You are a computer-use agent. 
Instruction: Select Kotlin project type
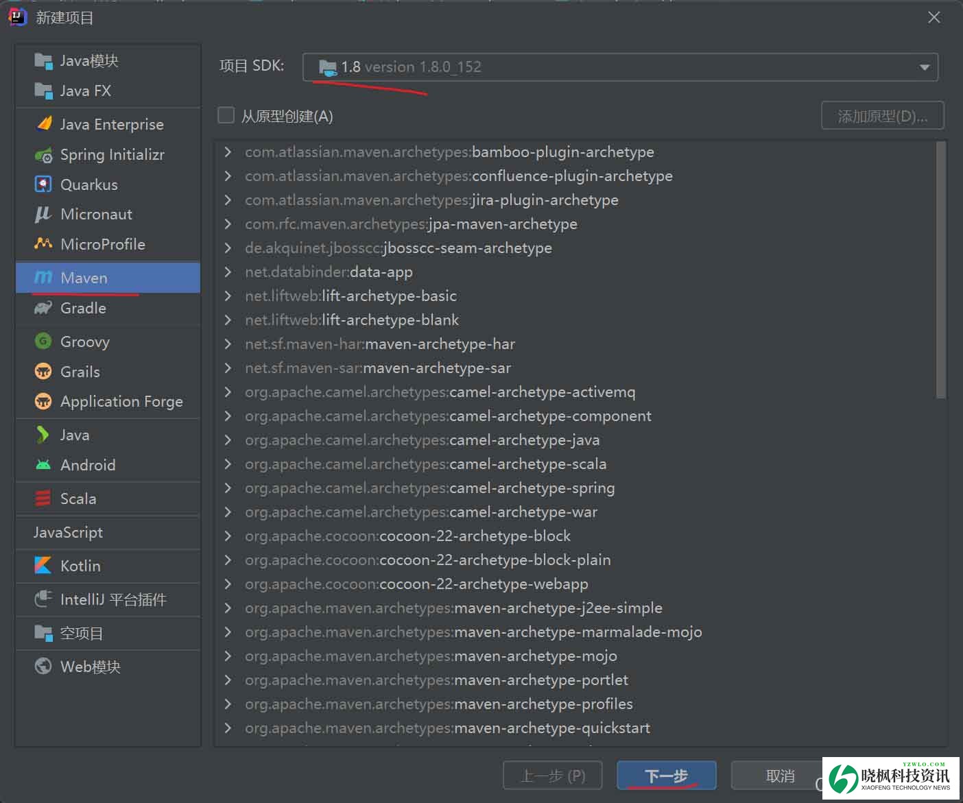pos(108,566)
